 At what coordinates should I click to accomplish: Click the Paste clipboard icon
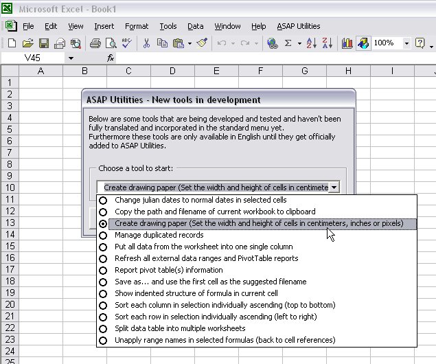tap(179, 43)
